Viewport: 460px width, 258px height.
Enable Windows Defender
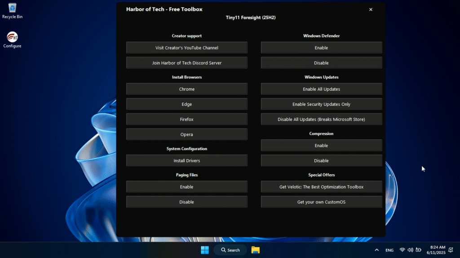322,47
